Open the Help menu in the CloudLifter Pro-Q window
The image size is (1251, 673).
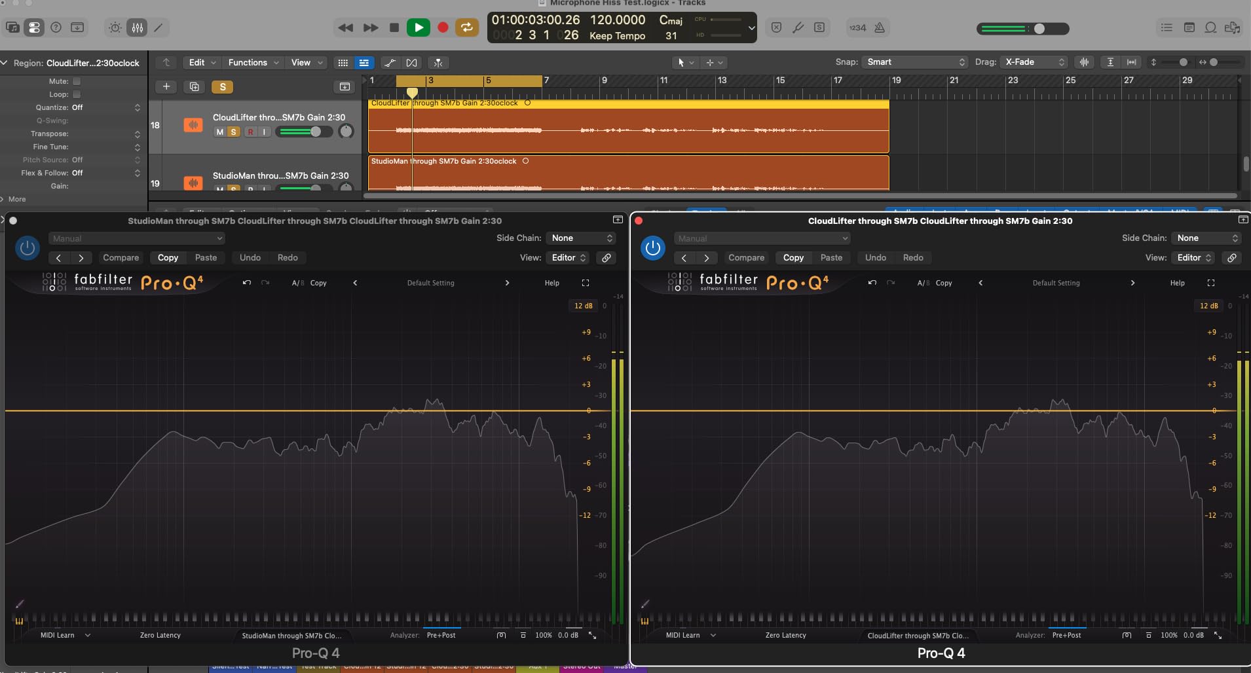point(1178,283)
